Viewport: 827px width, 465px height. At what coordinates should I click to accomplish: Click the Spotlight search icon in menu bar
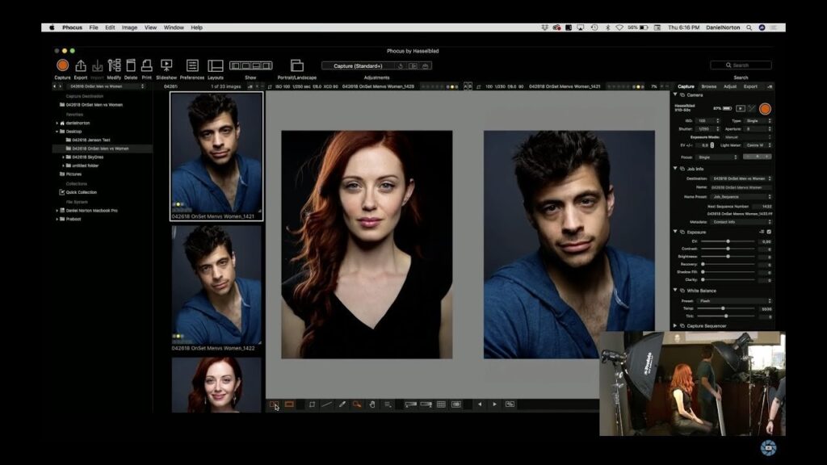coord(749,27)
